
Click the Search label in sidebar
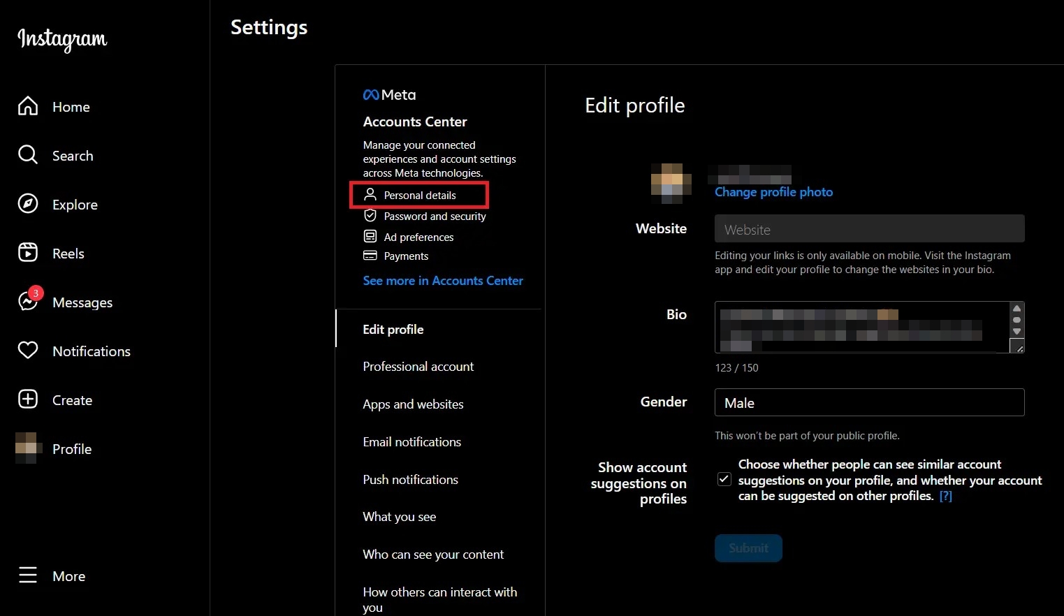tap(73, 156)
